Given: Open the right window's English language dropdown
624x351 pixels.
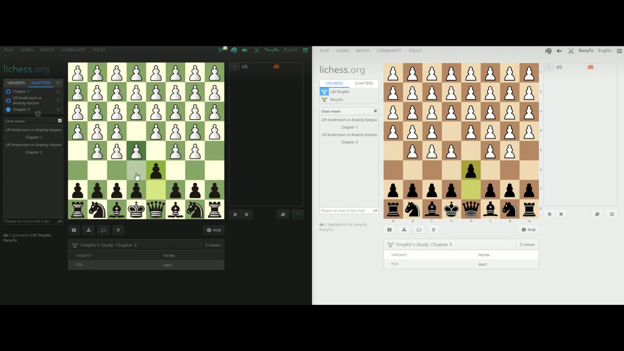Looking at the screenshot, I should [x=604, y=51].
